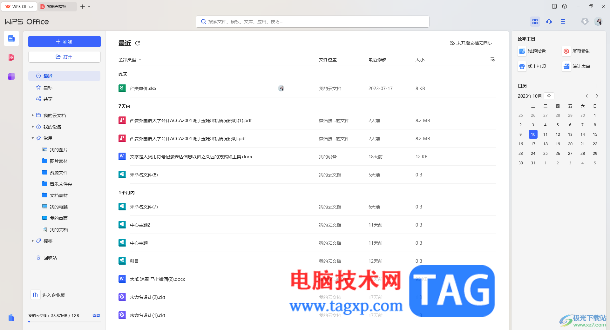Viewport: 610px width, 330px height.
Task: Switch to the WPS Office tab
Action: pyautogui.click(x=19, y=6)
